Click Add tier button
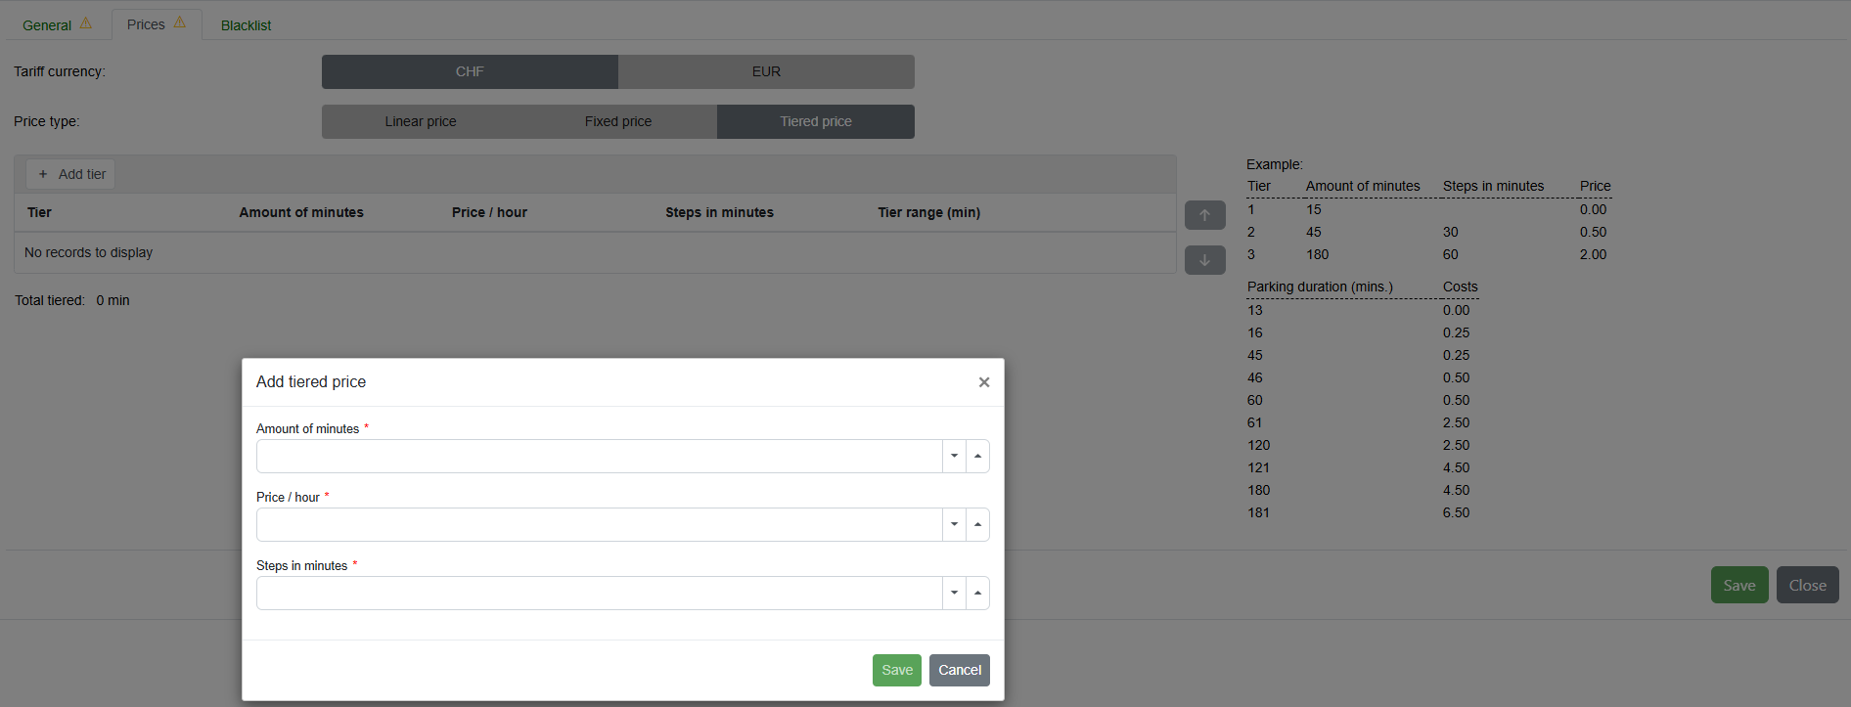The width and height of the screenshot is (1851, 707). tap(70, 174)
